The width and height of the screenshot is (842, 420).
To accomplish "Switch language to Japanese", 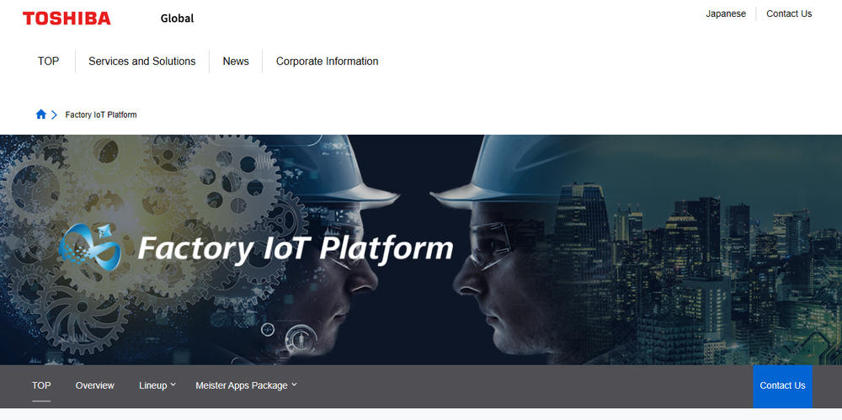I will click(726, 14).
